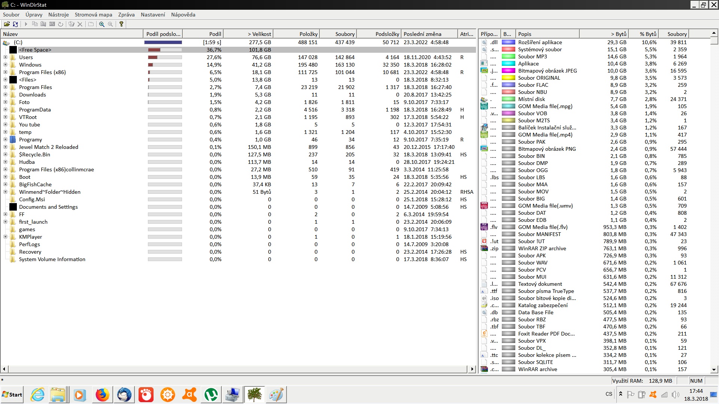Viewport: 719px width, 404px height.
Task: Click the delete X toolbar icon
Action: point(80,24)
